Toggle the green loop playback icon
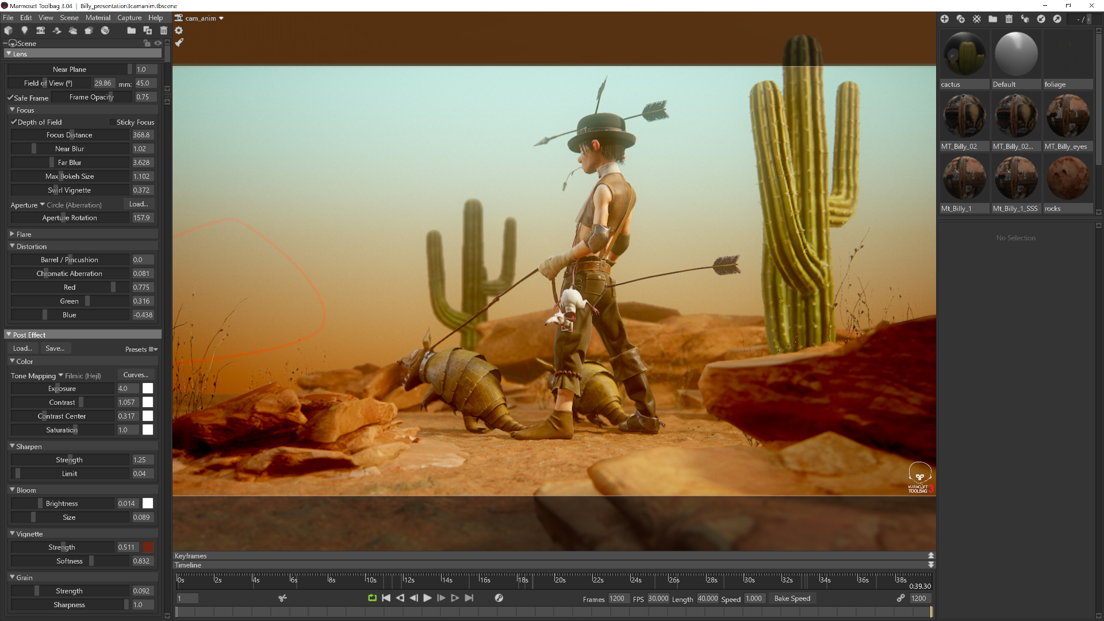Screen dimensions: 1104x621 click(x=372, y=598)
